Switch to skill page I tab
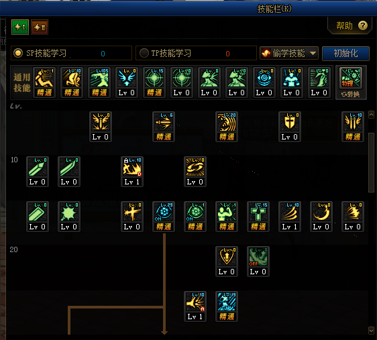Screen dimensions: 377x340 pos(20,27)
